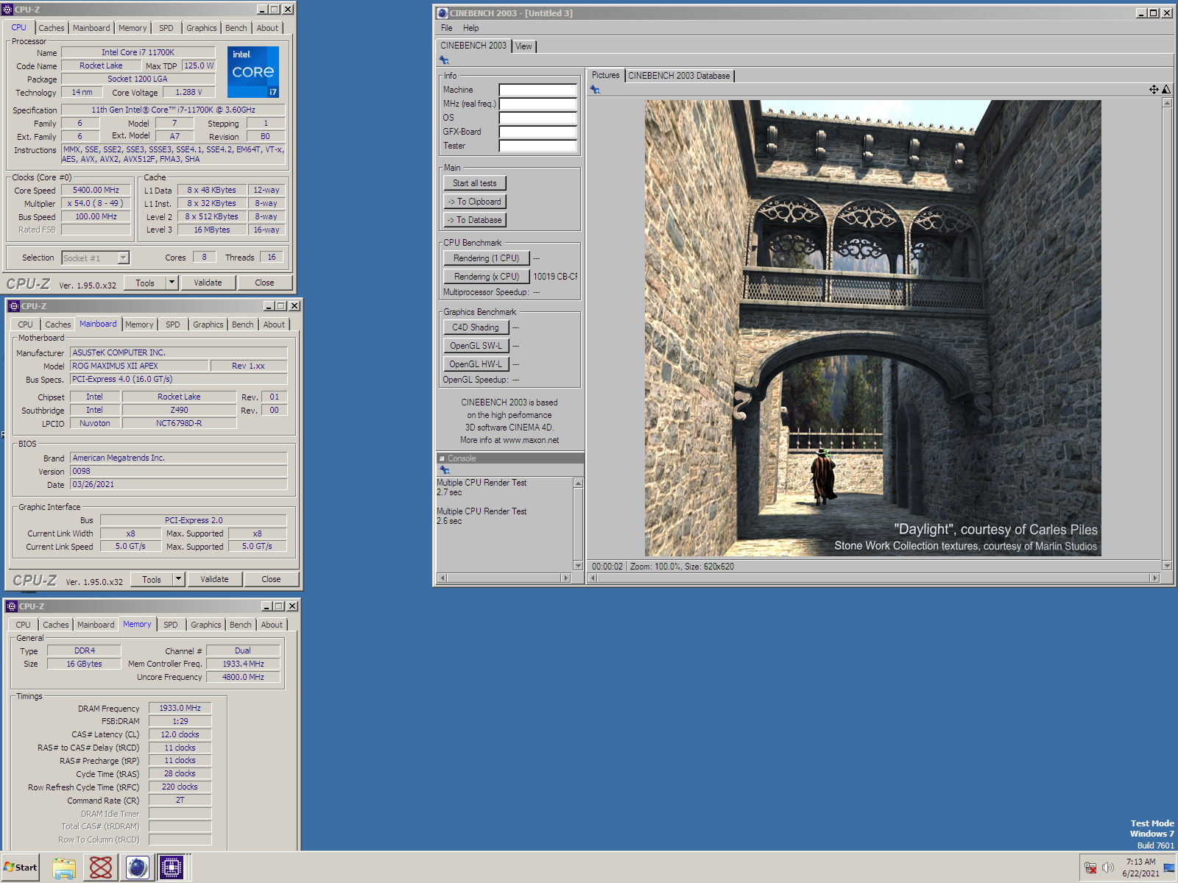The image size is (1178, 883).
Task: Open Windows Explorer from the taskbar
Action: (64, 868)
